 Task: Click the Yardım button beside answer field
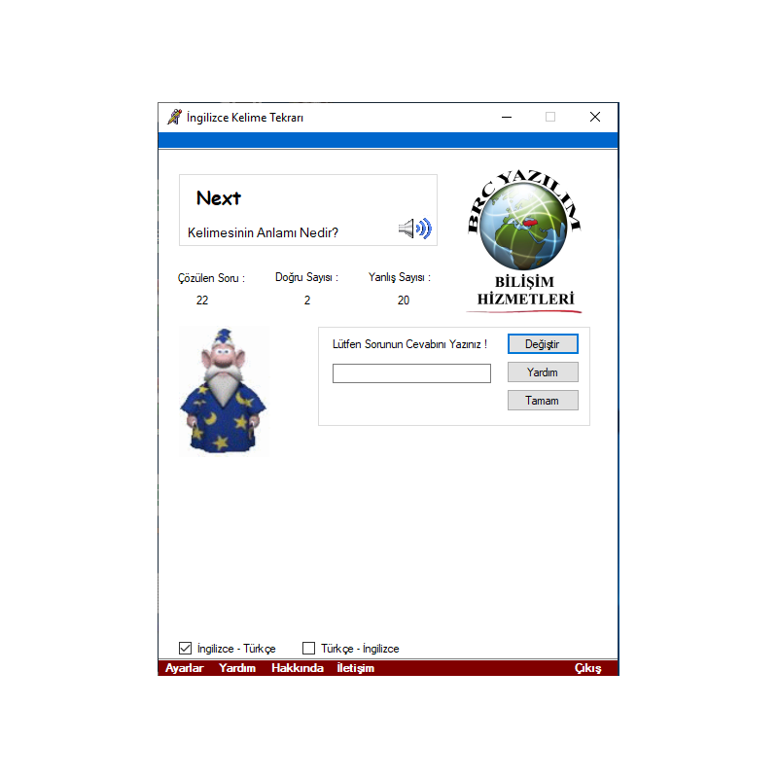(x=543, y=372)
